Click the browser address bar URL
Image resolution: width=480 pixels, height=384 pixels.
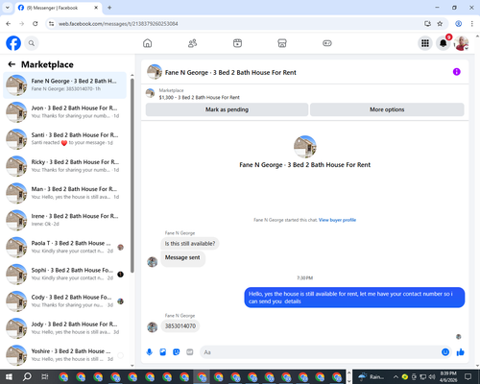tap(118, 24)
